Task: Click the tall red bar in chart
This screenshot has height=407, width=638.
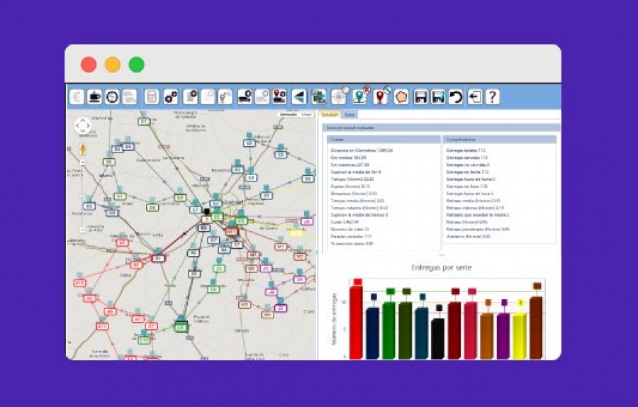Action: (356, 323)
